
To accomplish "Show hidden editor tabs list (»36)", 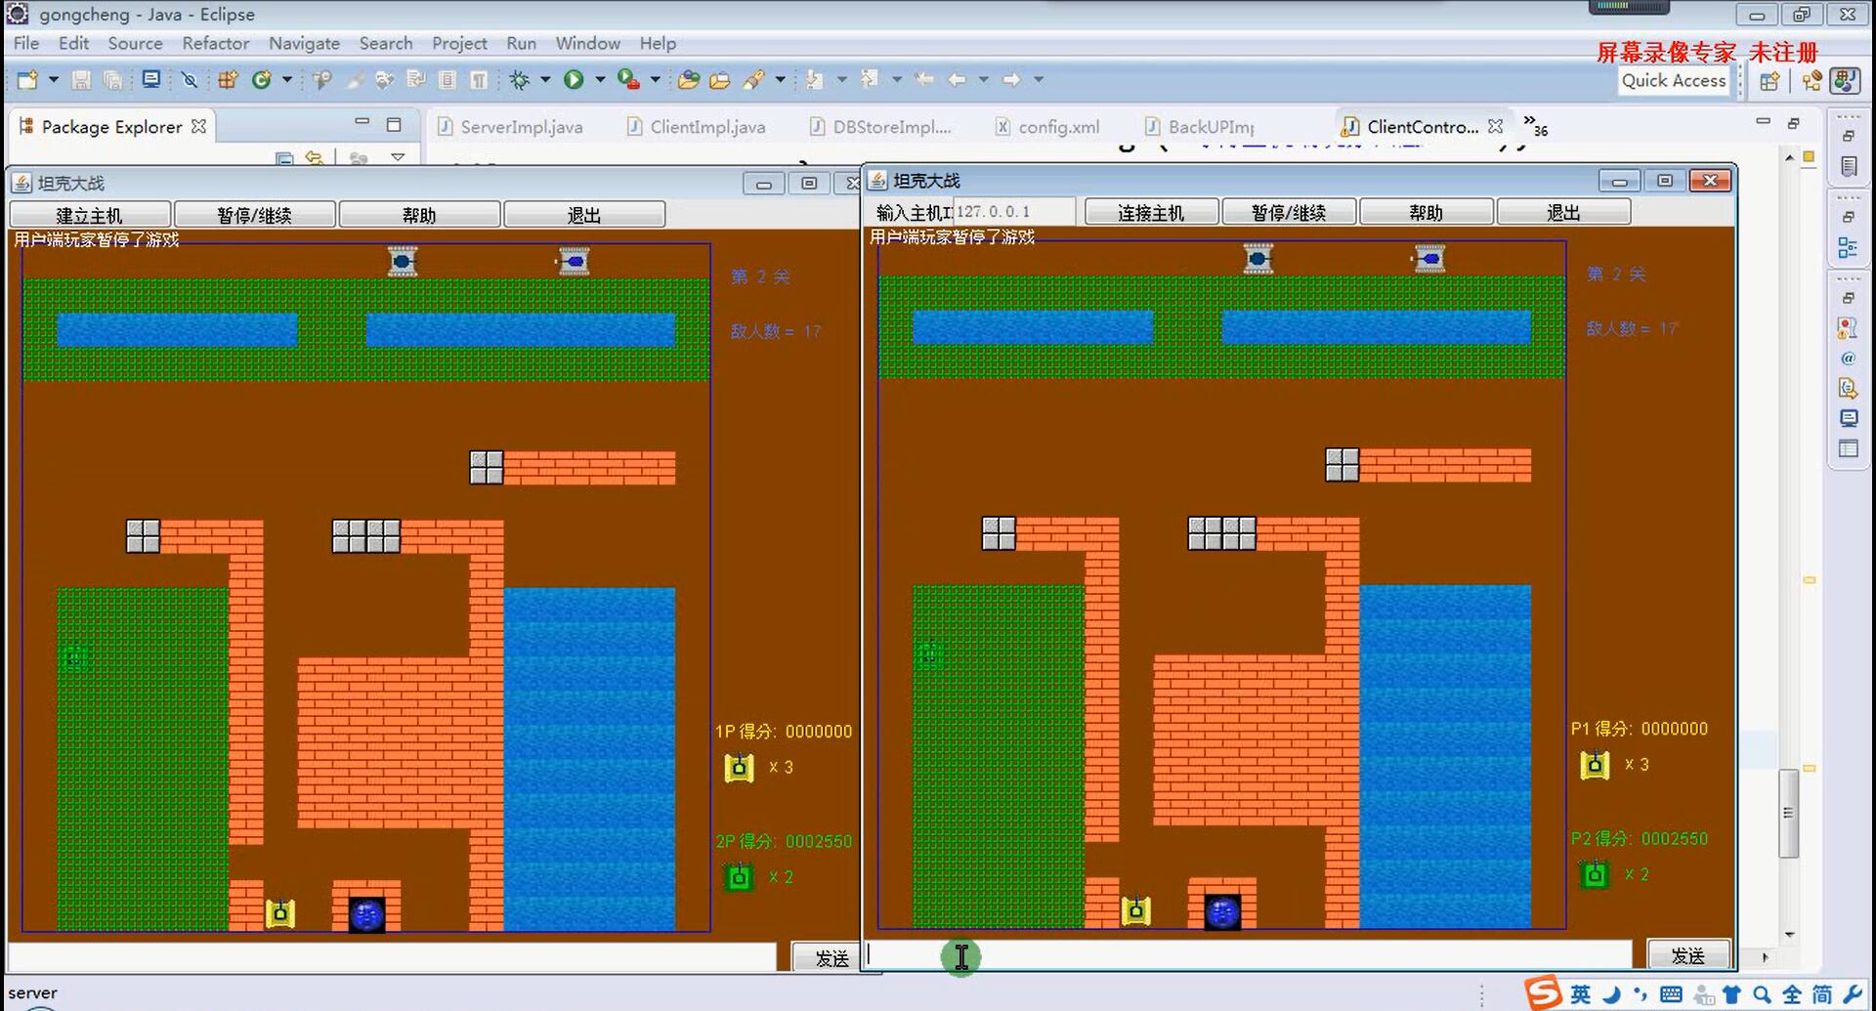I will click(1535, 125).
